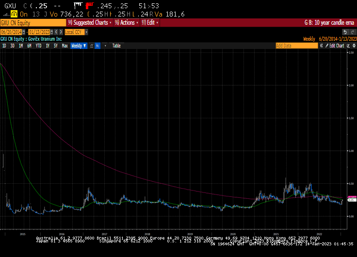This screenshot has height=257, width=357.
Task: Click 'G 8: 10 year candle ema' title
Action: tap(329, 22)
